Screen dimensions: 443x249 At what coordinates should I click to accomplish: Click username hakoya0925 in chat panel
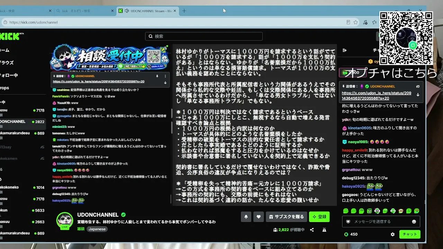(353, 186)
